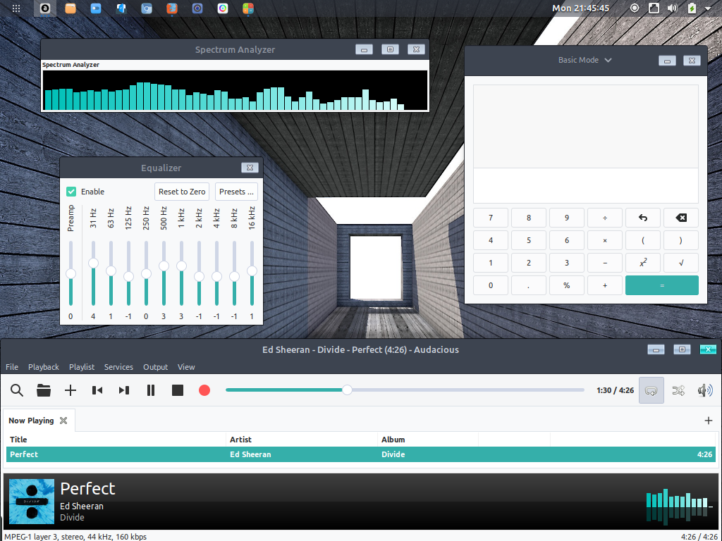
Task: Open the Equalizer Presets button
Action: point(236,192)
